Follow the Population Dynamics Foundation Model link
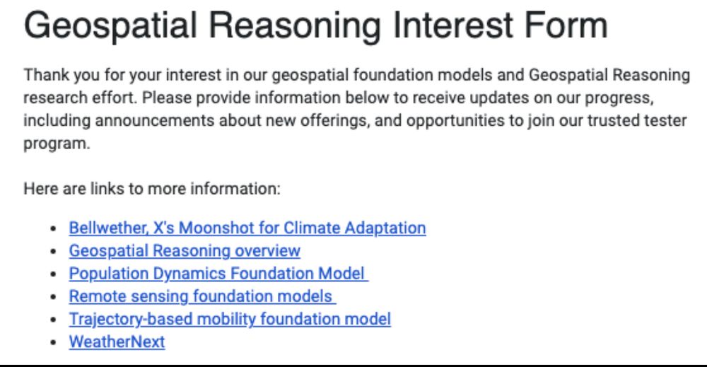707x367 pixels. coord(218,274)
